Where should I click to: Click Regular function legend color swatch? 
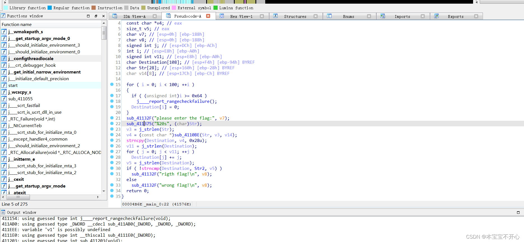(x=50, y=8)
